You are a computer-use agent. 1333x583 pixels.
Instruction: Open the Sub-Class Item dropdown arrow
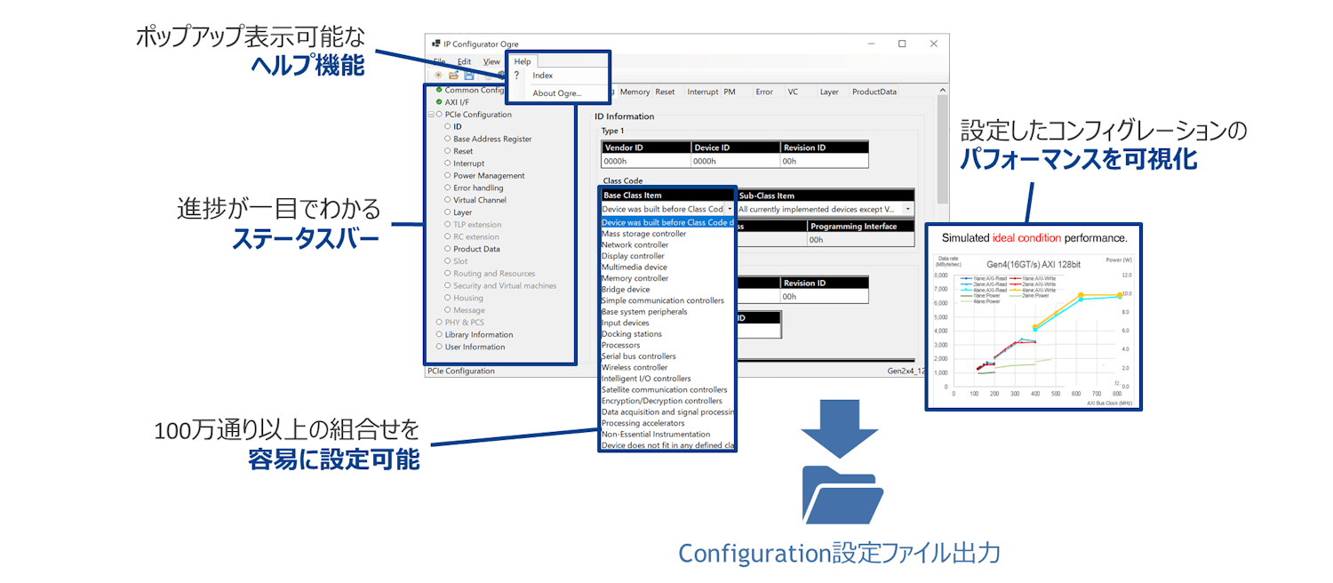pyautogui.click(x=907, y=209)
